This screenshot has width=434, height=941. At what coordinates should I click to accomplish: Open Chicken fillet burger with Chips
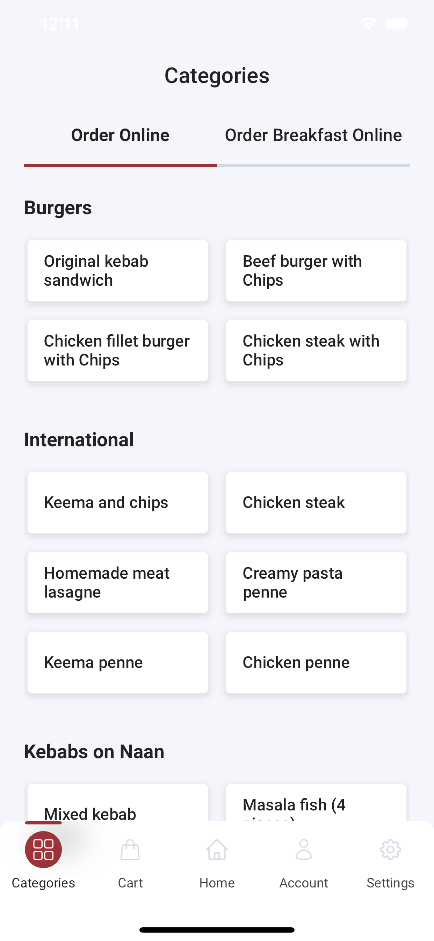pos(117,351)
